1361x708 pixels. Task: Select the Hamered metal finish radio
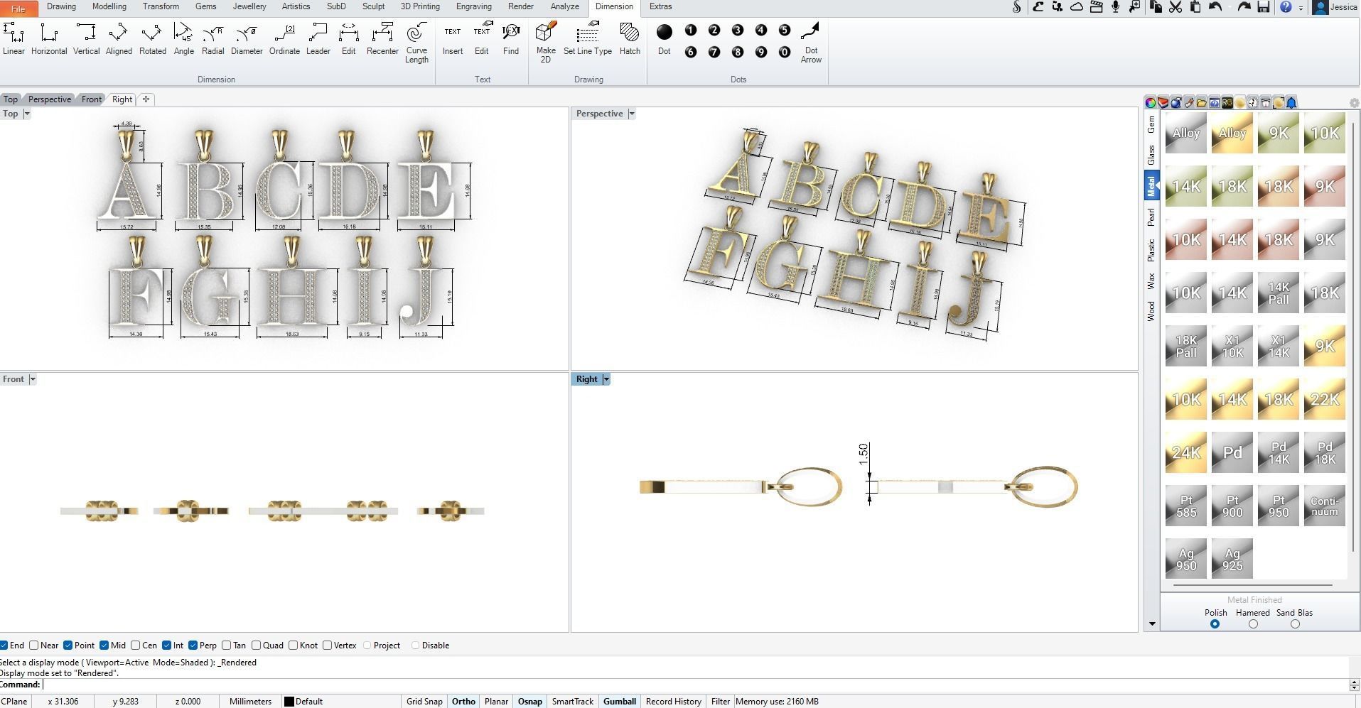(1253, 624)
